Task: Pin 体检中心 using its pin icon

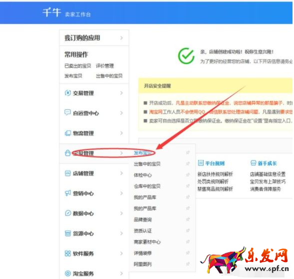Action: point(188,175)
